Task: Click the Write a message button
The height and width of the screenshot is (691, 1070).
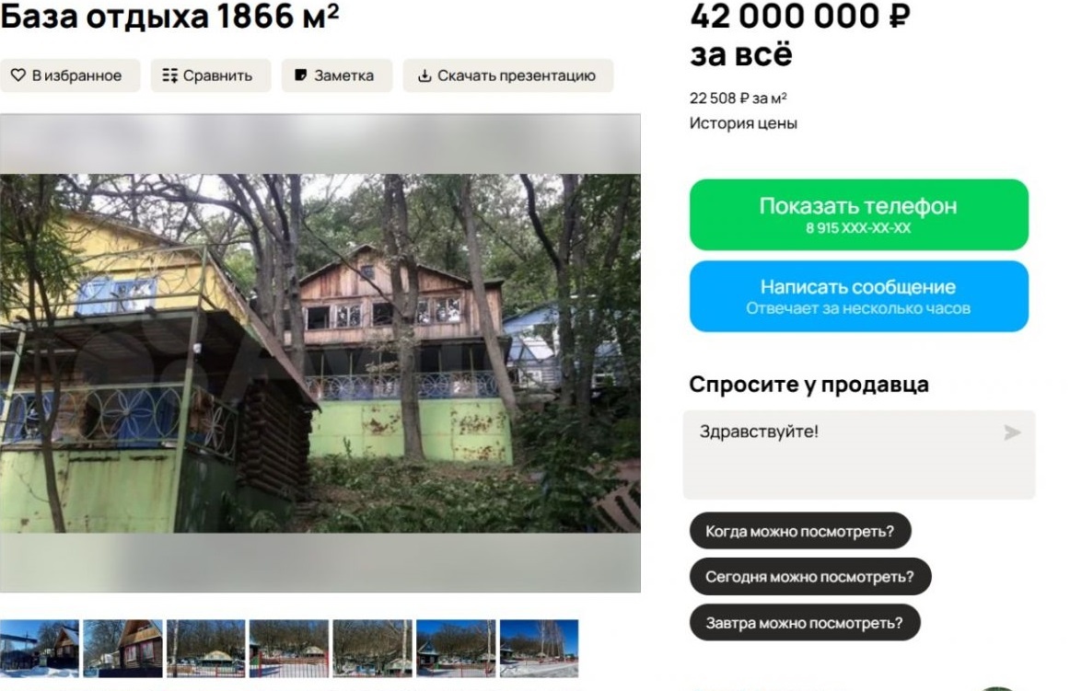Action: point(858,296)
